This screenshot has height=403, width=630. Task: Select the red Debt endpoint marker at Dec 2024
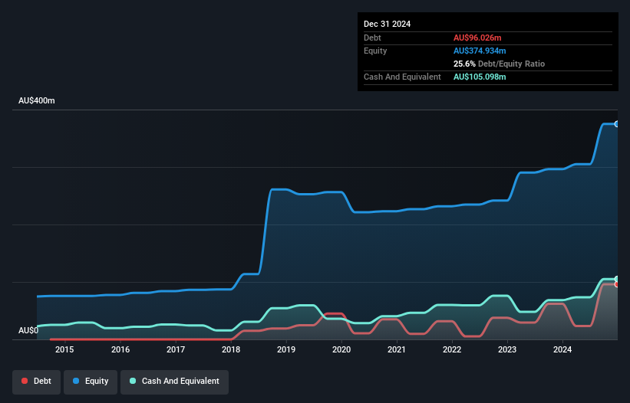pos(617,284)
